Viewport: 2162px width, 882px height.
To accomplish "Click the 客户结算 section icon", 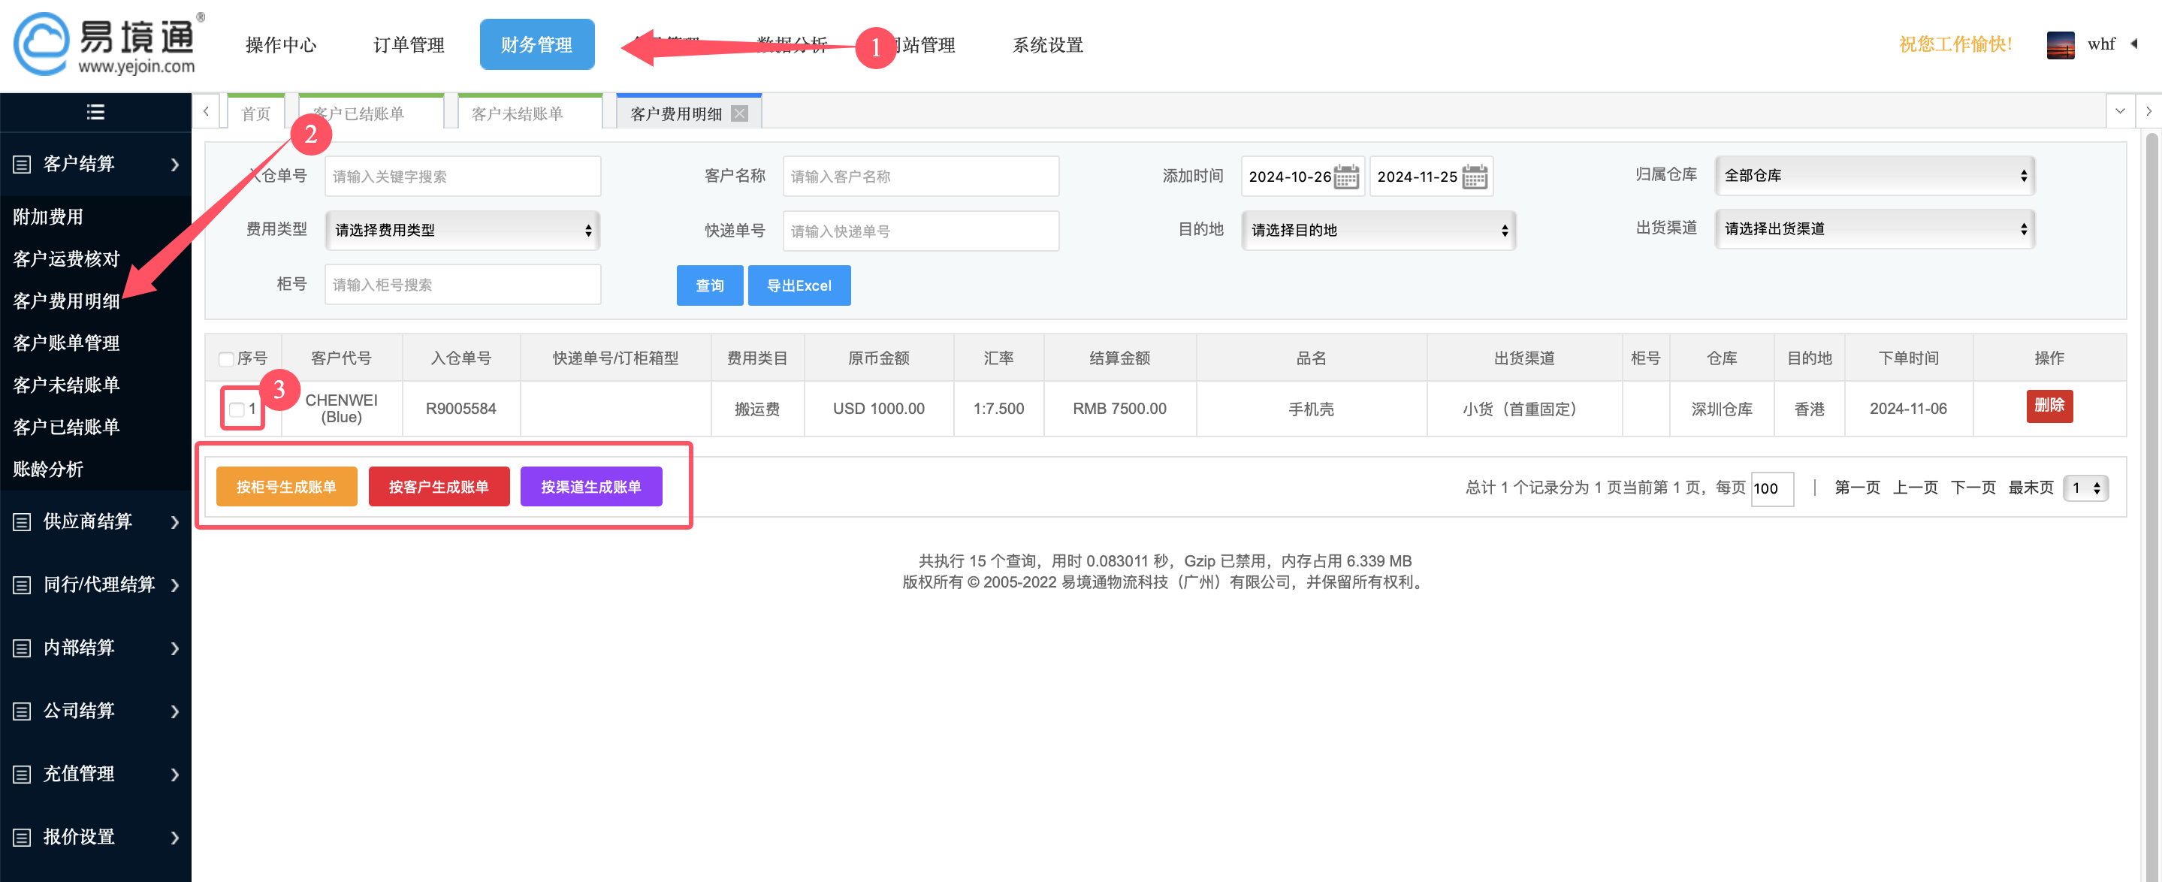I will [x=21, y=165].
